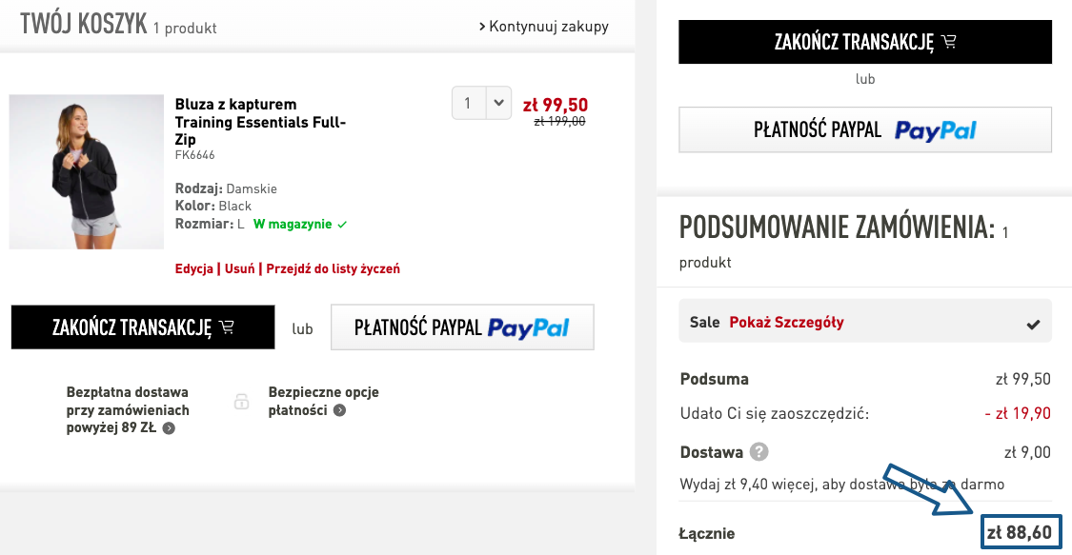Click the PayPal logo in the sidebar
The image size is (1072, 555).
tap(936, 130)
